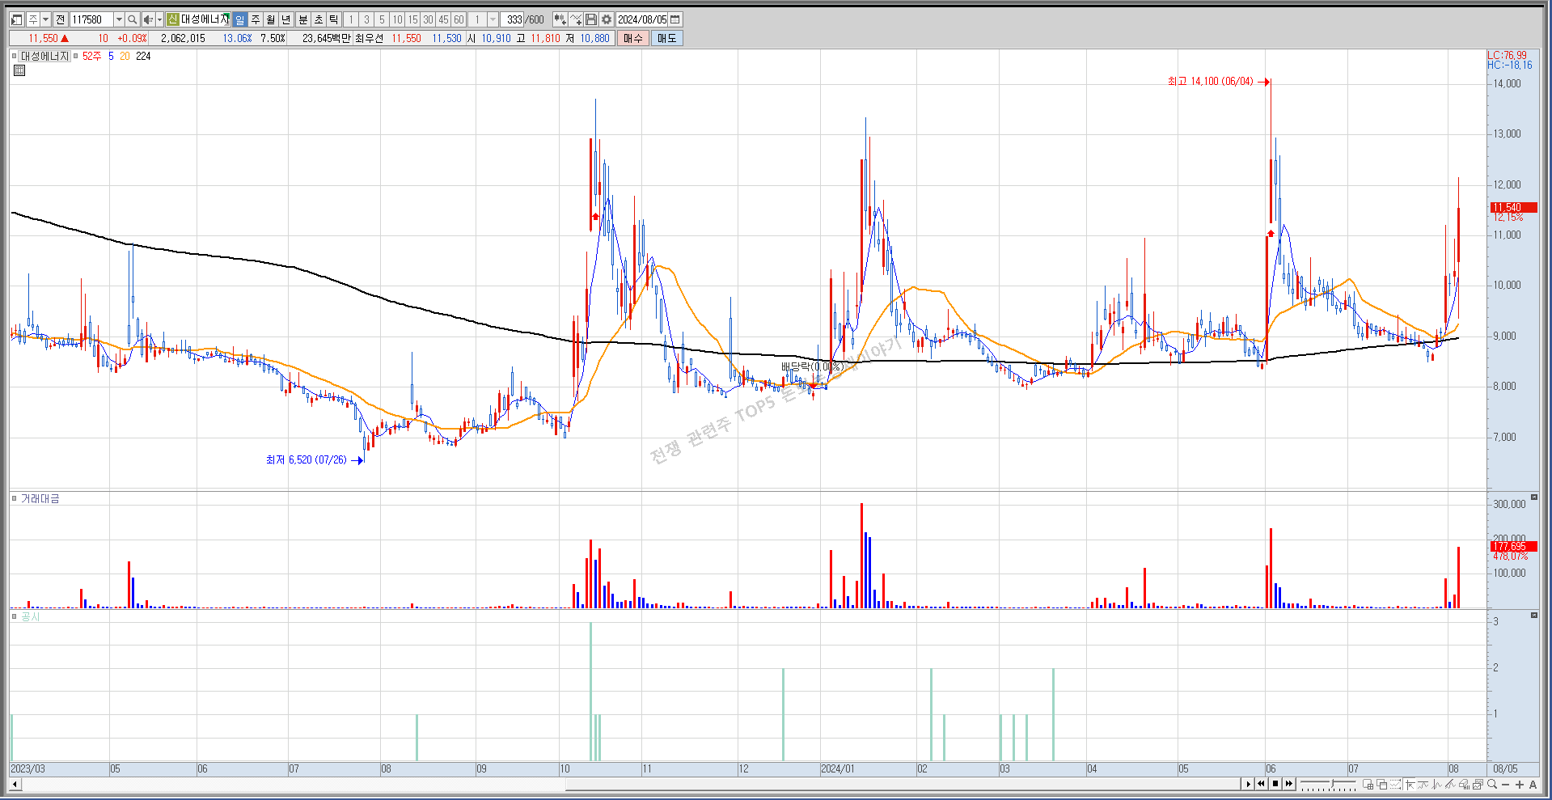Click the stock code input field 117580
The height and width of the screenshot is (800, 1552).
pos(91,19)
